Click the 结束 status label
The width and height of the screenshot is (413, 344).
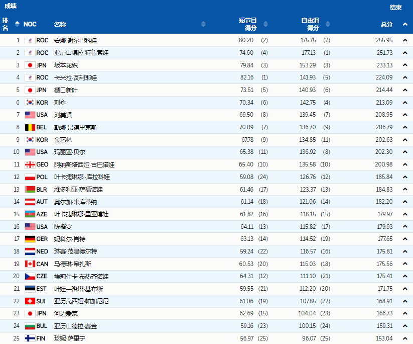(x=395, y=8)
